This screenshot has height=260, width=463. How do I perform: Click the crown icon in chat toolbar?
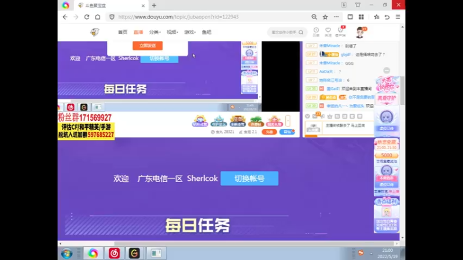330,116
